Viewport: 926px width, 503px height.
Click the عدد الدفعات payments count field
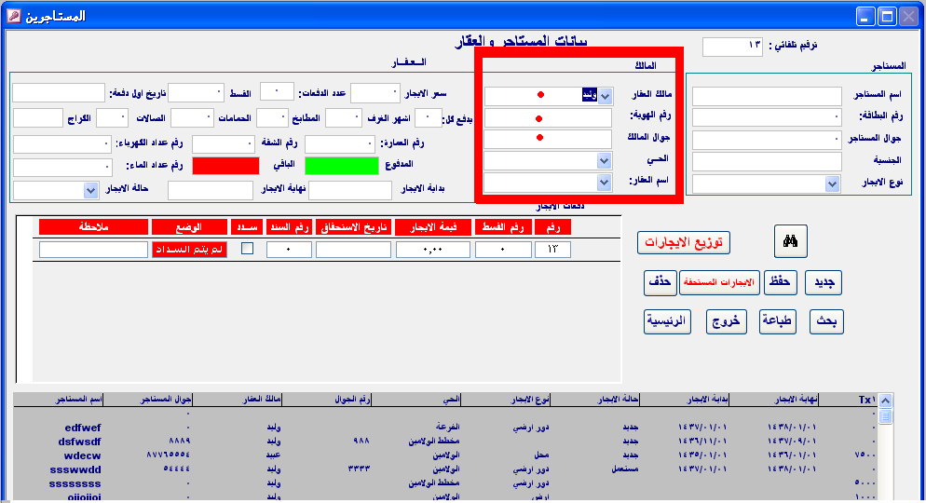(277, 91)
